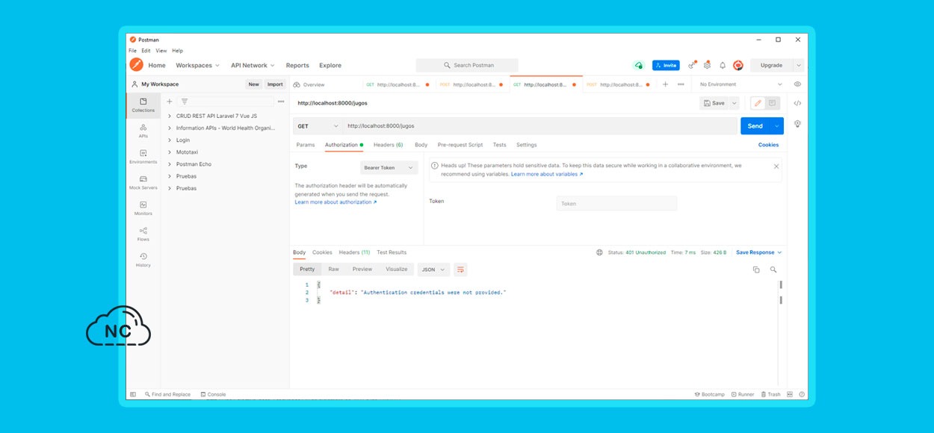Open the GET method dropdown
Screen dimensions: 934x433
(x=318, y=126)
